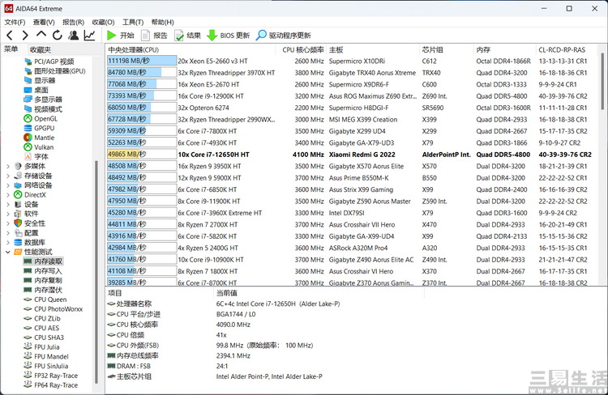Click the 内存复制 memory icon

(x=28, y=280)
